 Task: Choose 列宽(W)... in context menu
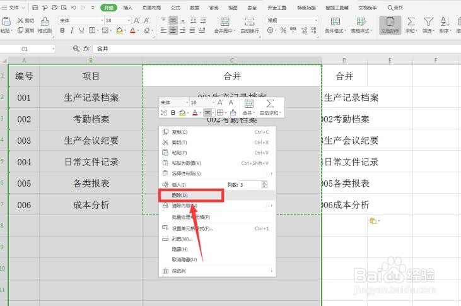[217, 238]
